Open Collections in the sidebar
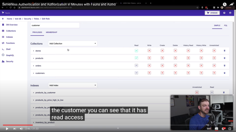Image resolution: width=236 pixels, height=132 pixels. [11, 31]
